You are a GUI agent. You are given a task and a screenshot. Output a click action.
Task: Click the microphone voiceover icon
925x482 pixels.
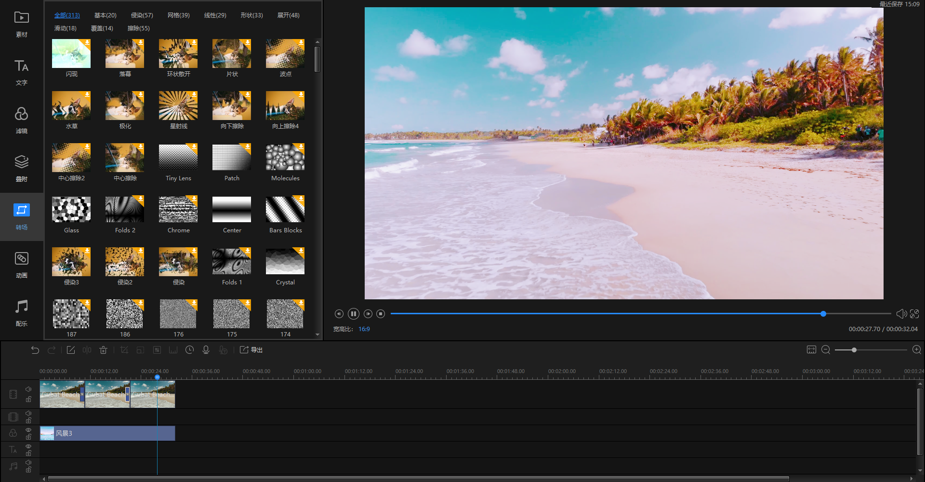point(206,350)
